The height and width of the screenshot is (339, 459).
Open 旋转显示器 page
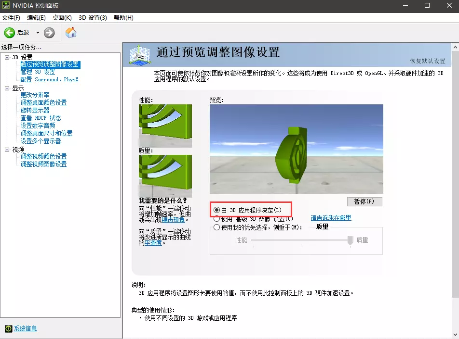(x=35, y=111)
